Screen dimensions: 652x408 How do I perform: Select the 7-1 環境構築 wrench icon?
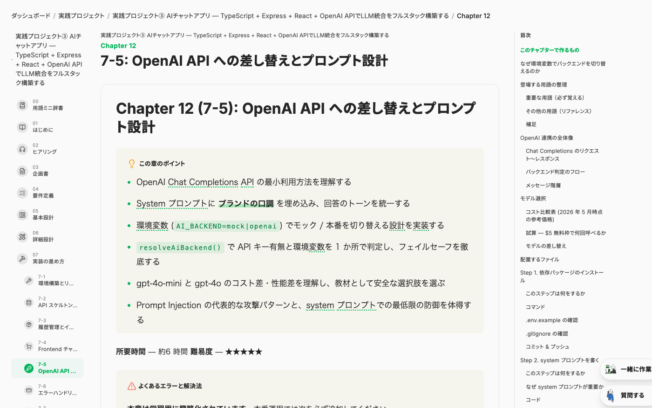(x=29, y=280)
